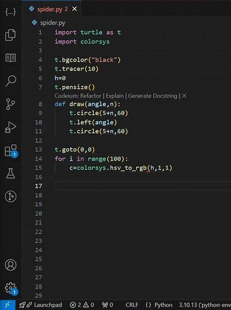Click the first t.circle(5+n,60) on line 9

(99, 113)
